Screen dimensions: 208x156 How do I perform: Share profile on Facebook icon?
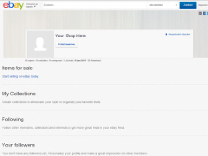point(205,13)
